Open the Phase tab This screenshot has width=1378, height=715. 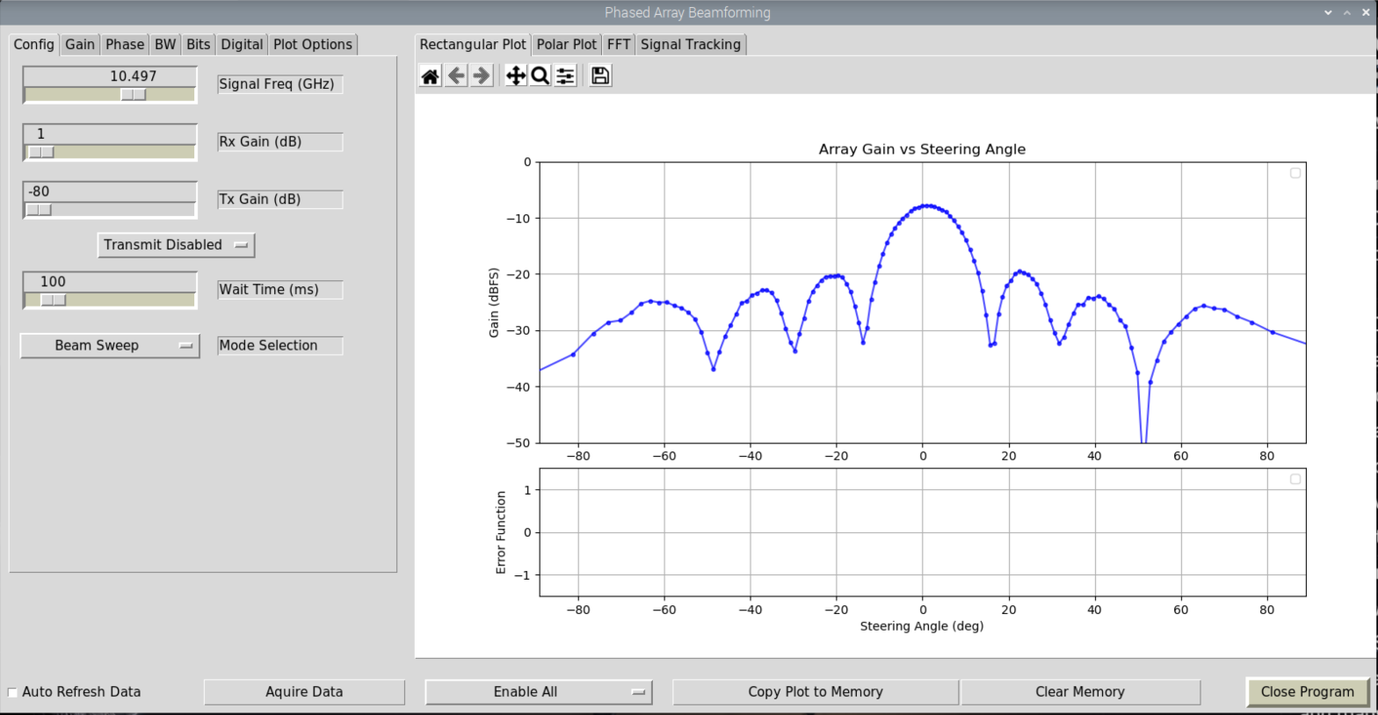coord(124,45)
